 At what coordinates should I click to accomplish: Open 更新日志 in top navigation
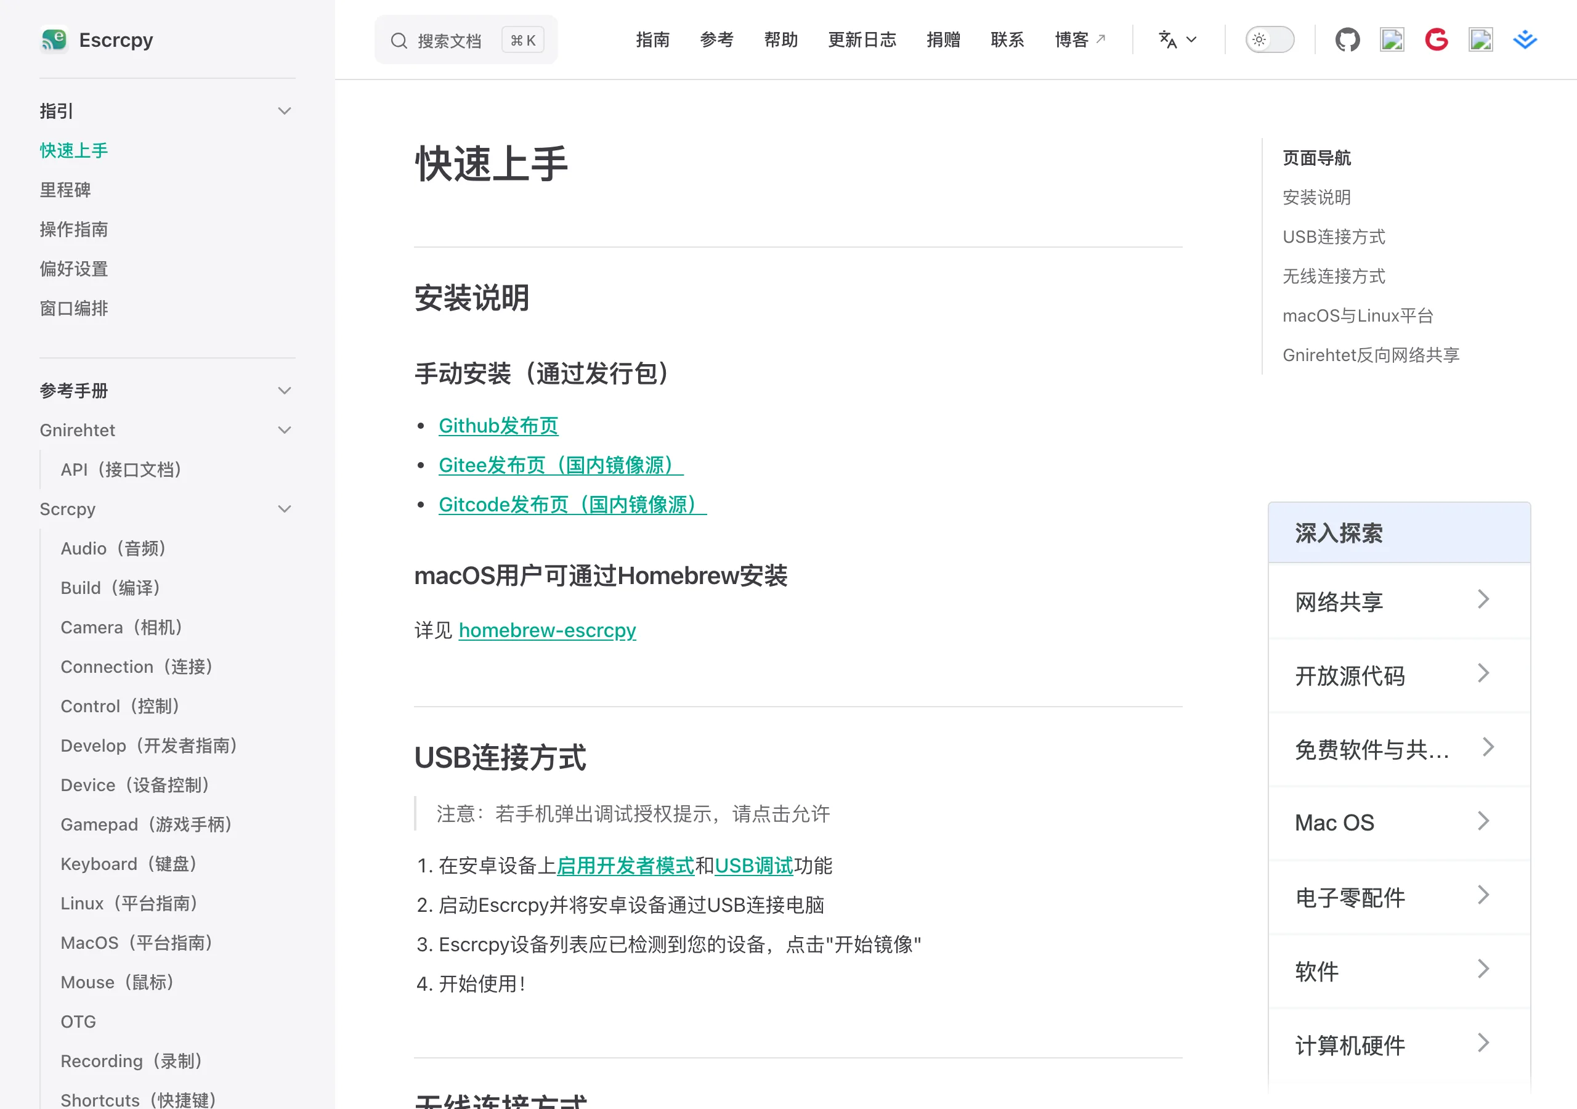[862, 40]
